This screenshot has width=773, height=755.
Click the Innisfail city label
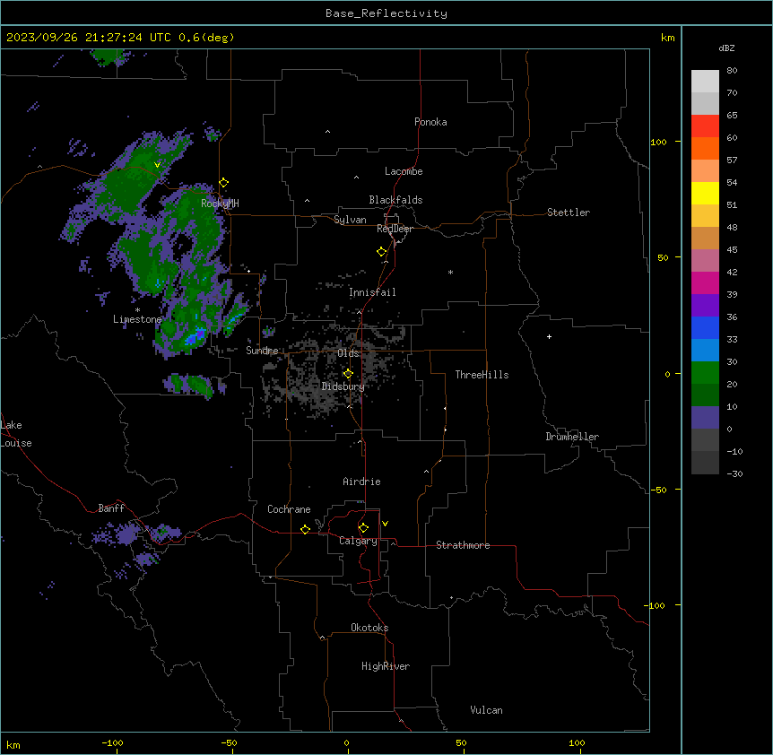pyautogui.click(x=372, y=292)
